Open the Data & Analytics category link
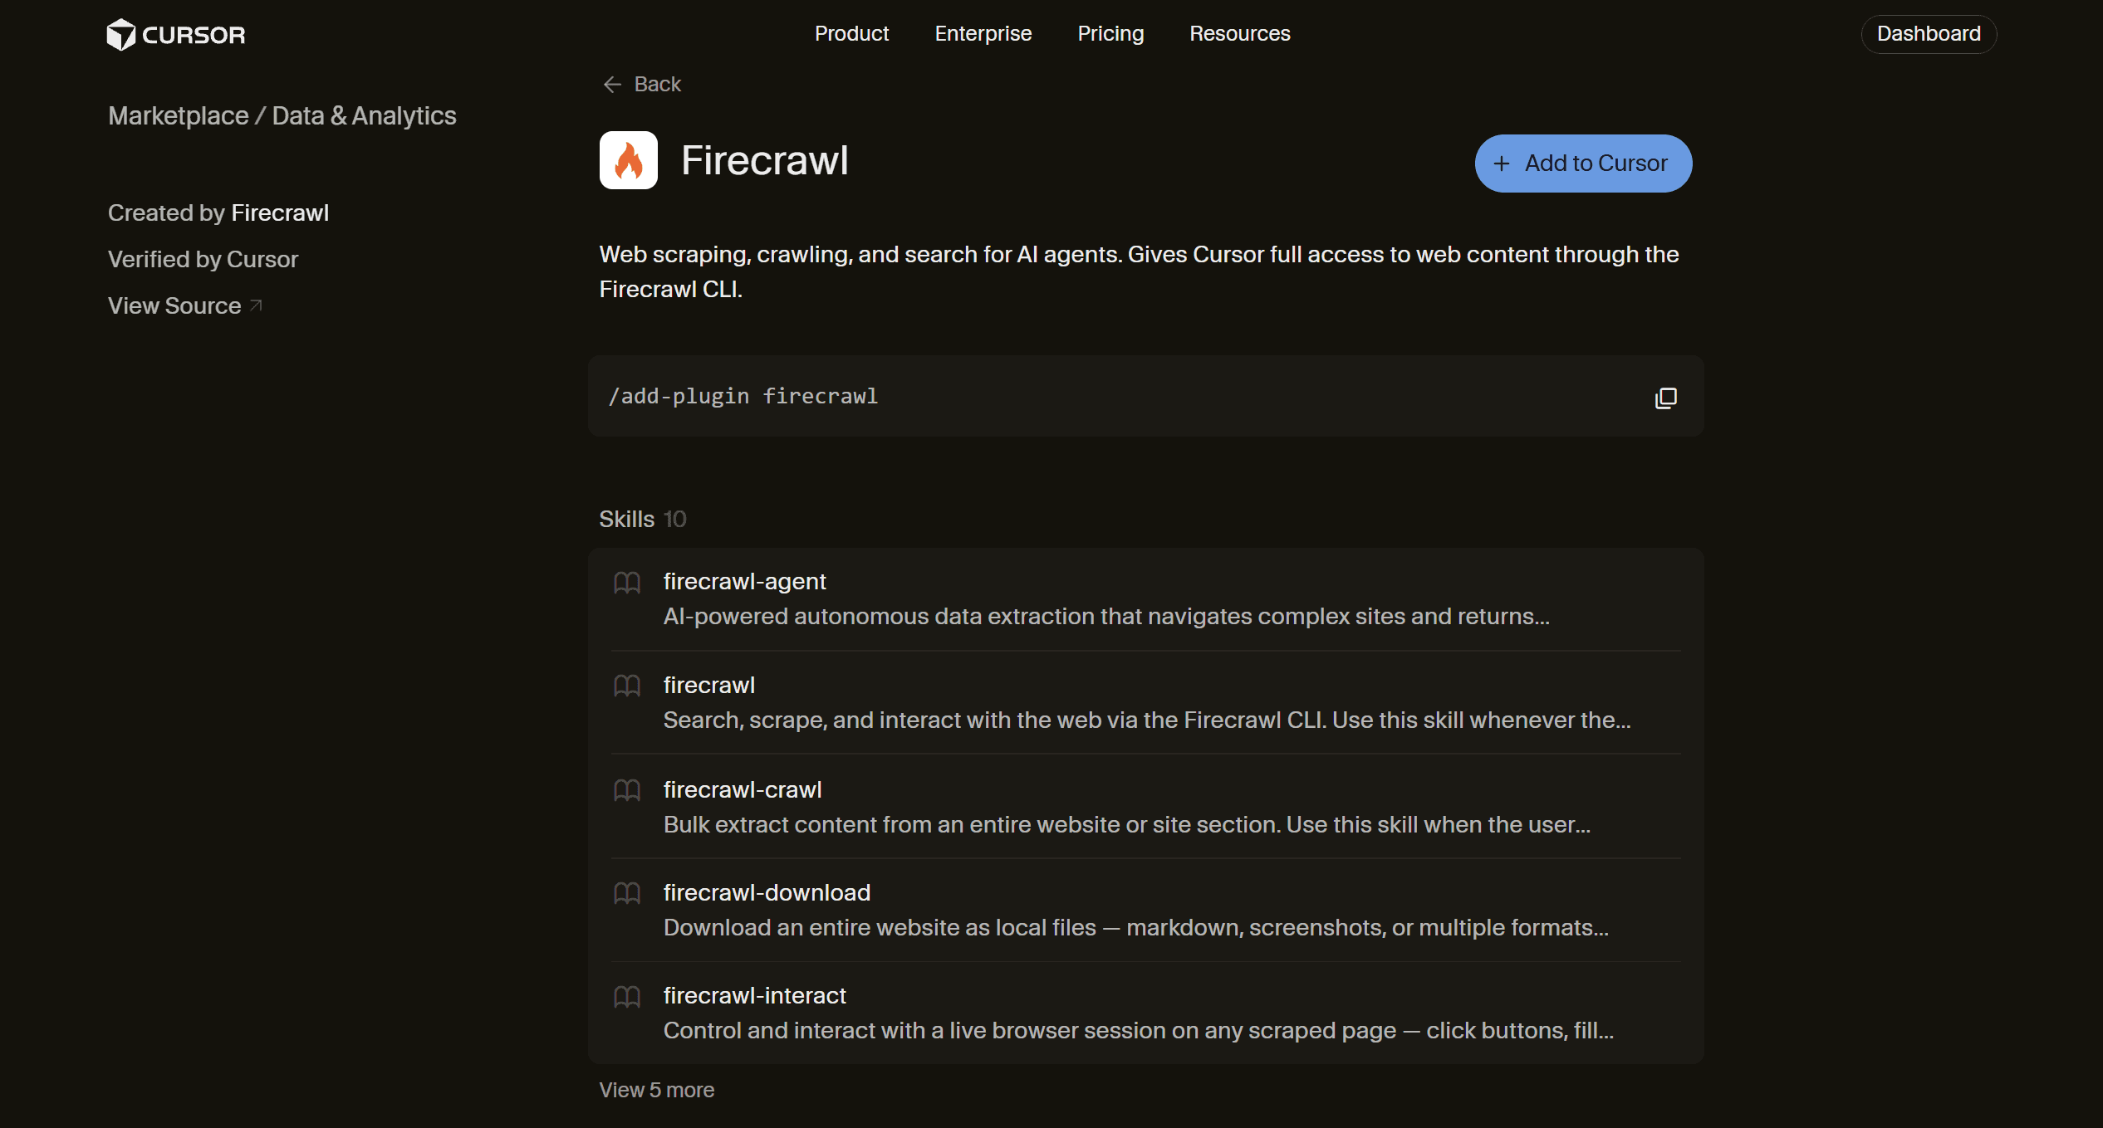This screenshot has height=1128, width=2103. pos(364,116)
